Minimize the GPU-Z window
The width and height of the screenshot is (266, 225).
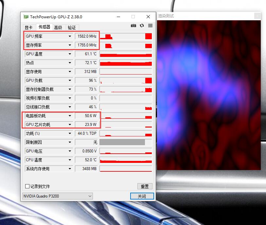coord(118,17)
